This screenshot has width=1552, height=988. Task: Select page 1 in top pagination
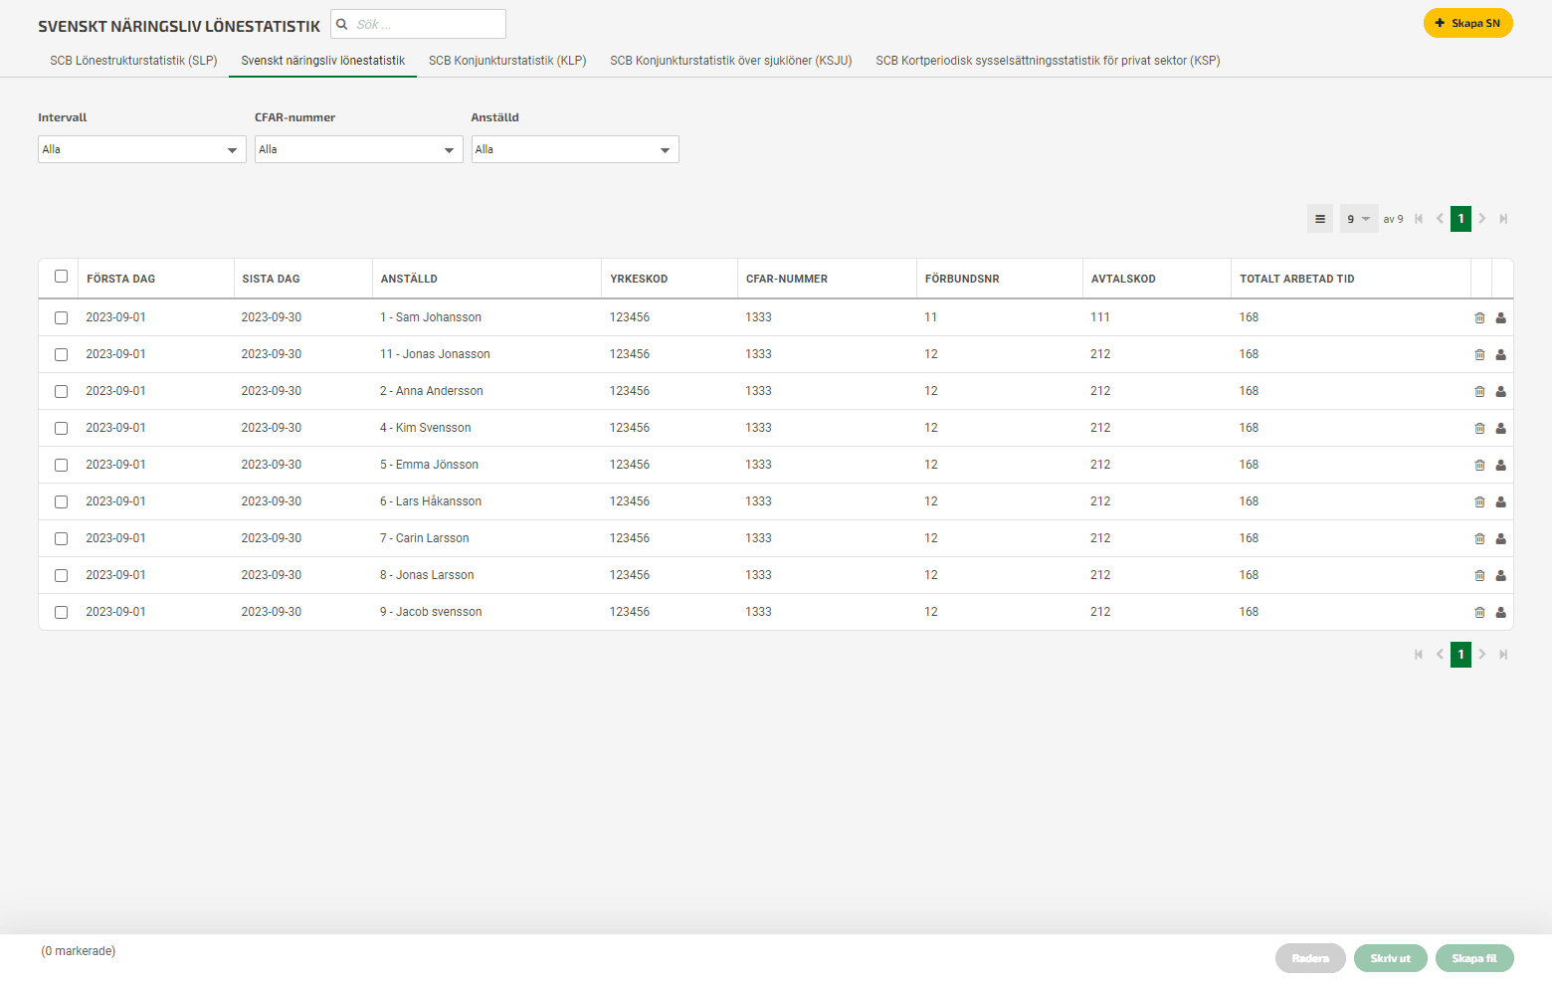pos(1460,219)
